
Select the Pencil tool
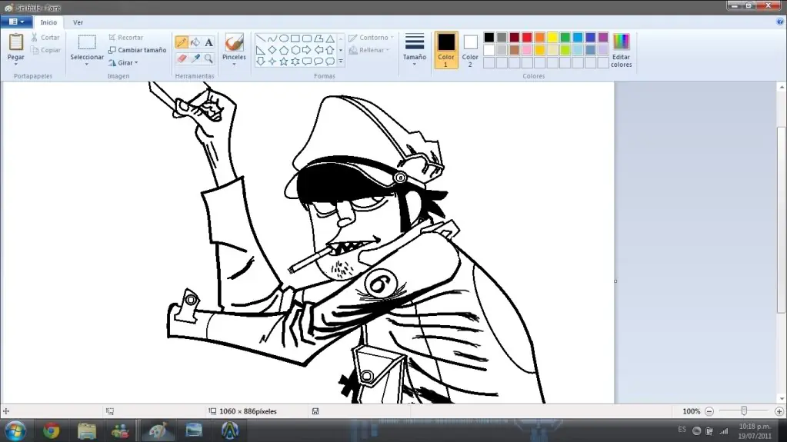pos(182,42)
